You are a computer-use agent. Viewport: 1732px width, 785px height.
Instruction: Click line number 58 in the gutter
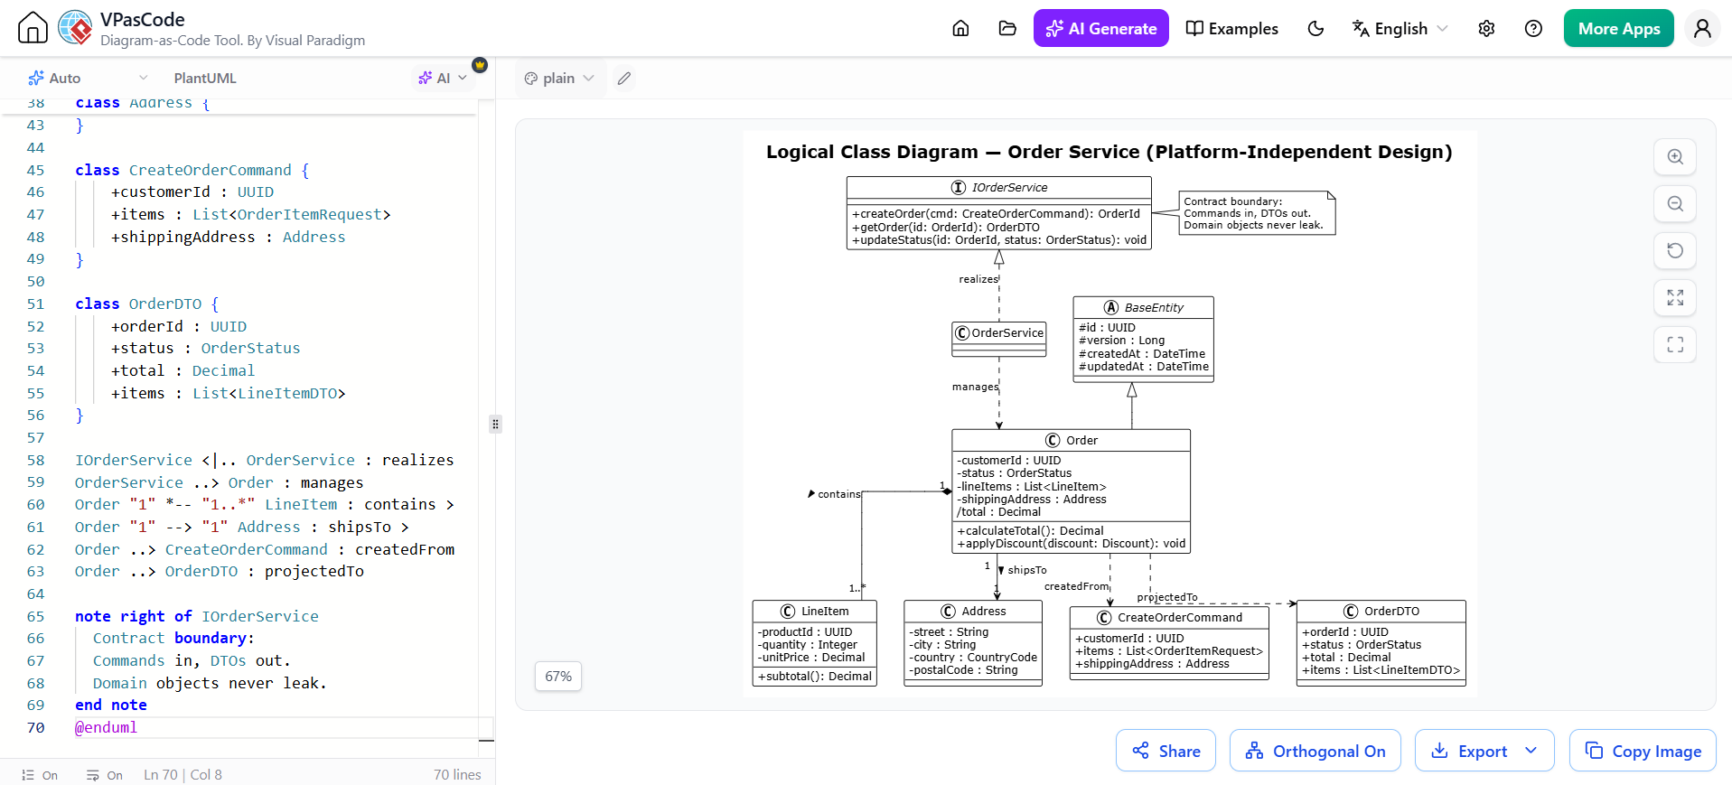pyautogui.click(x=35, y=460)
